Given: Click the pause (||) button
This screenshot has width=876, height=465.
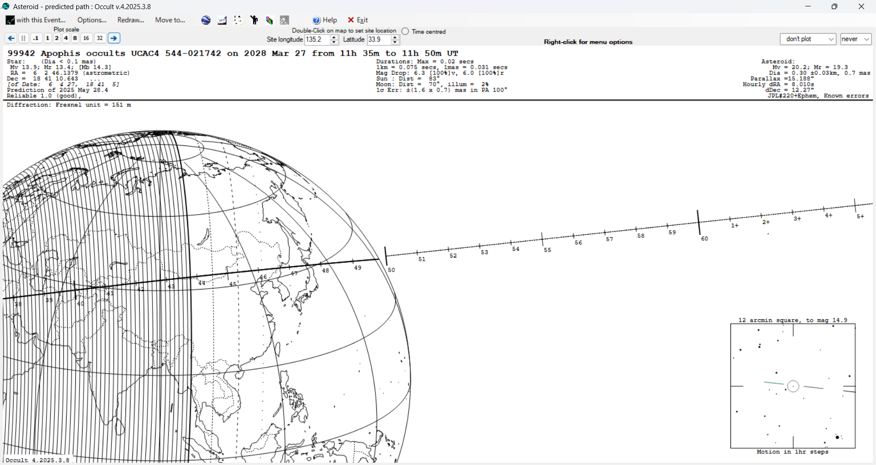Looking at the screenshot, I should 23,38.
